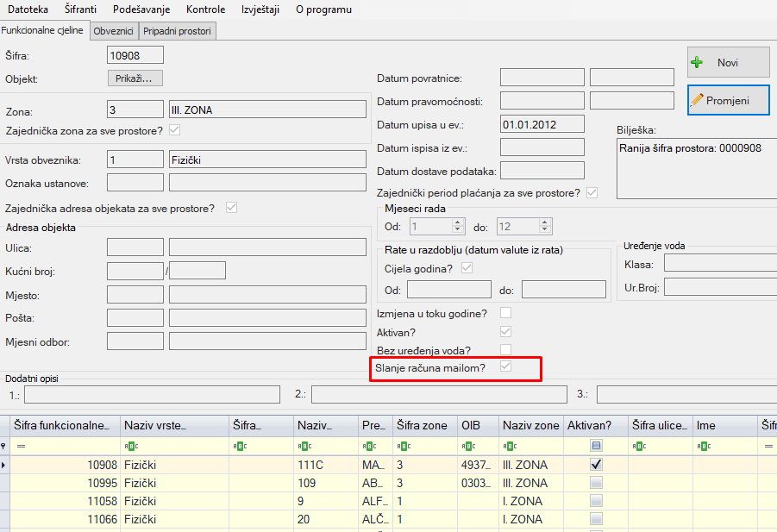Open the Aktivan column filter checkbox

tap(596, 446)
